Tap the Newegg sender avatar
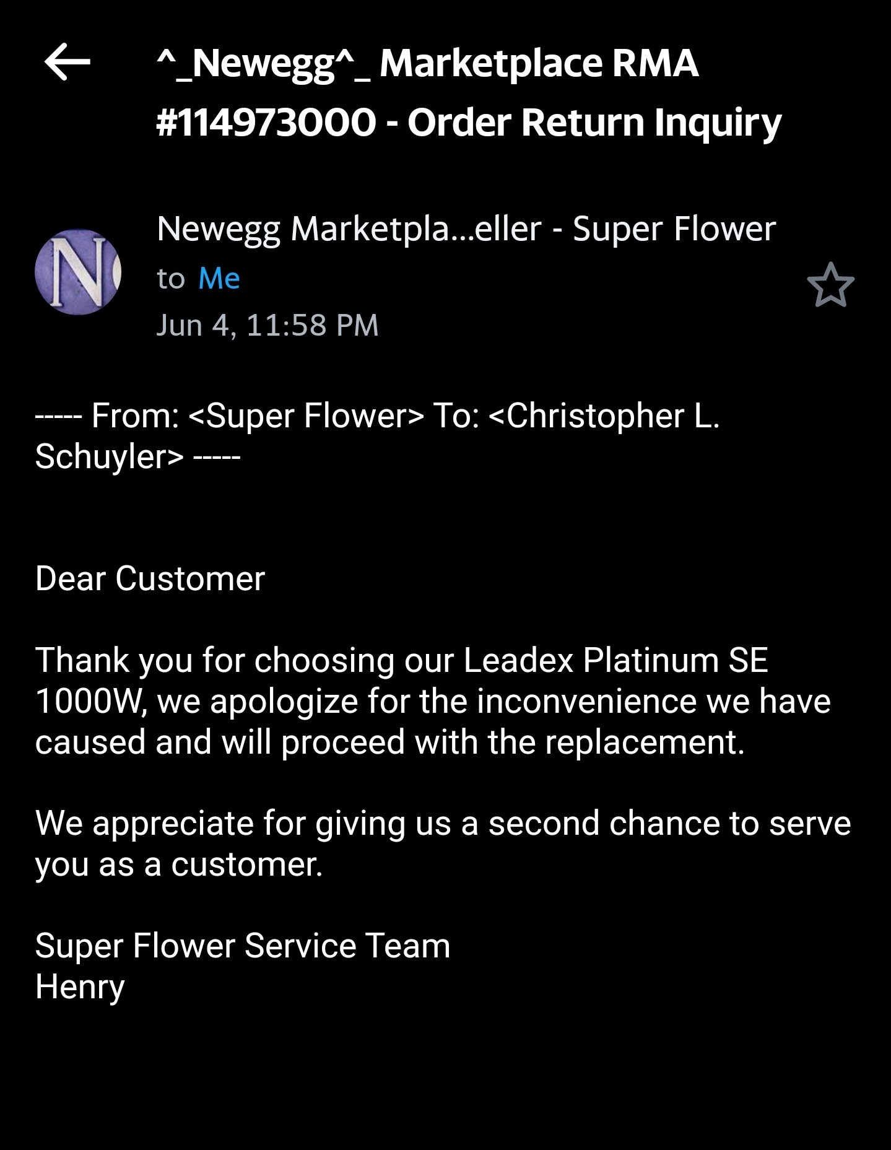This screenshot has width=891, height=1150. click(78, 272)
